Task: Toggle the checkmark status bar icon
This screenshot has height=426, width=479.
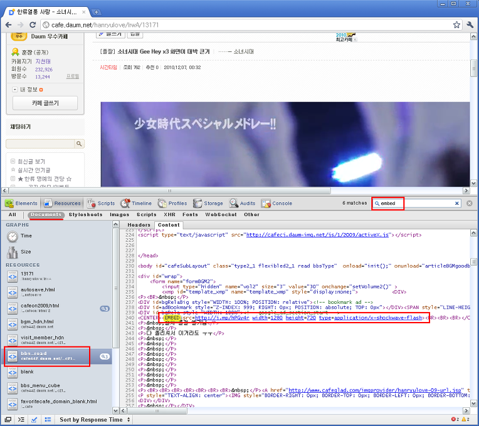Action: [x=34, y=420]
